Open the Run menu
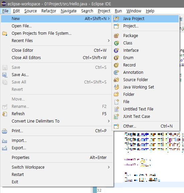 (118, 11)
